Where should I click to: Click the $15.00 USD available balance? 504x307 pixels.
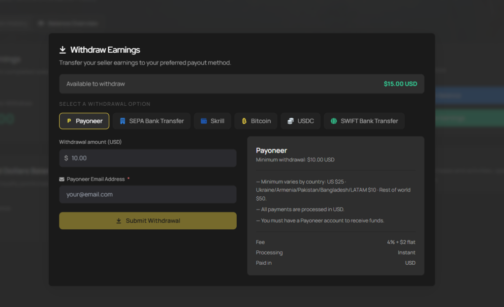(400, 84)
